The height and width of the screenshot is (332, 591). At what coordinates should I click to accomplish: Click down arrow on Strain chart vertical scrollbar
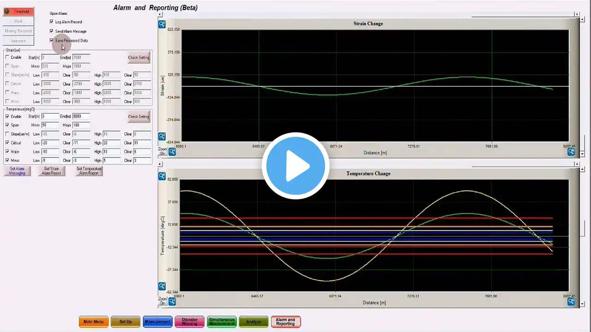582,154
